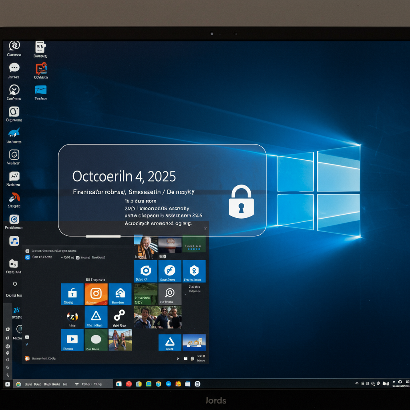Click the white bar on the date panel's bottom edge
This screenshot has height=410, width=410.
103,236
